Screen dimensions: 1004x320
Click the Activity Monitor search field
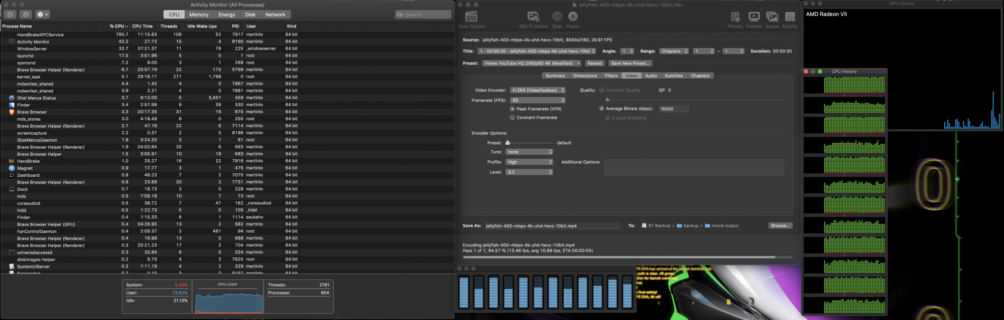click(423, 15)
